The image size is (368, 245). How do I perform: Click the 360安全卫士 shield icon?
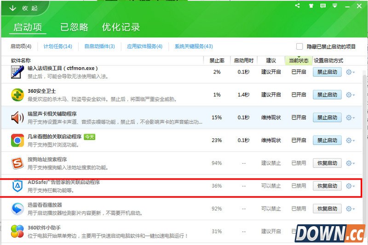17,95
